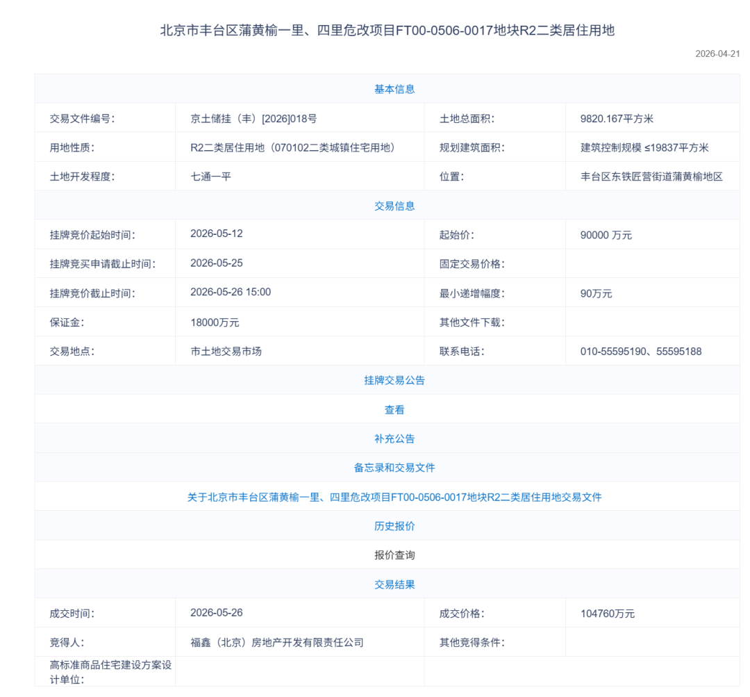Screen dimensions: 750x697
Task: Click the 其他文件下载 label
Action: 472,322
